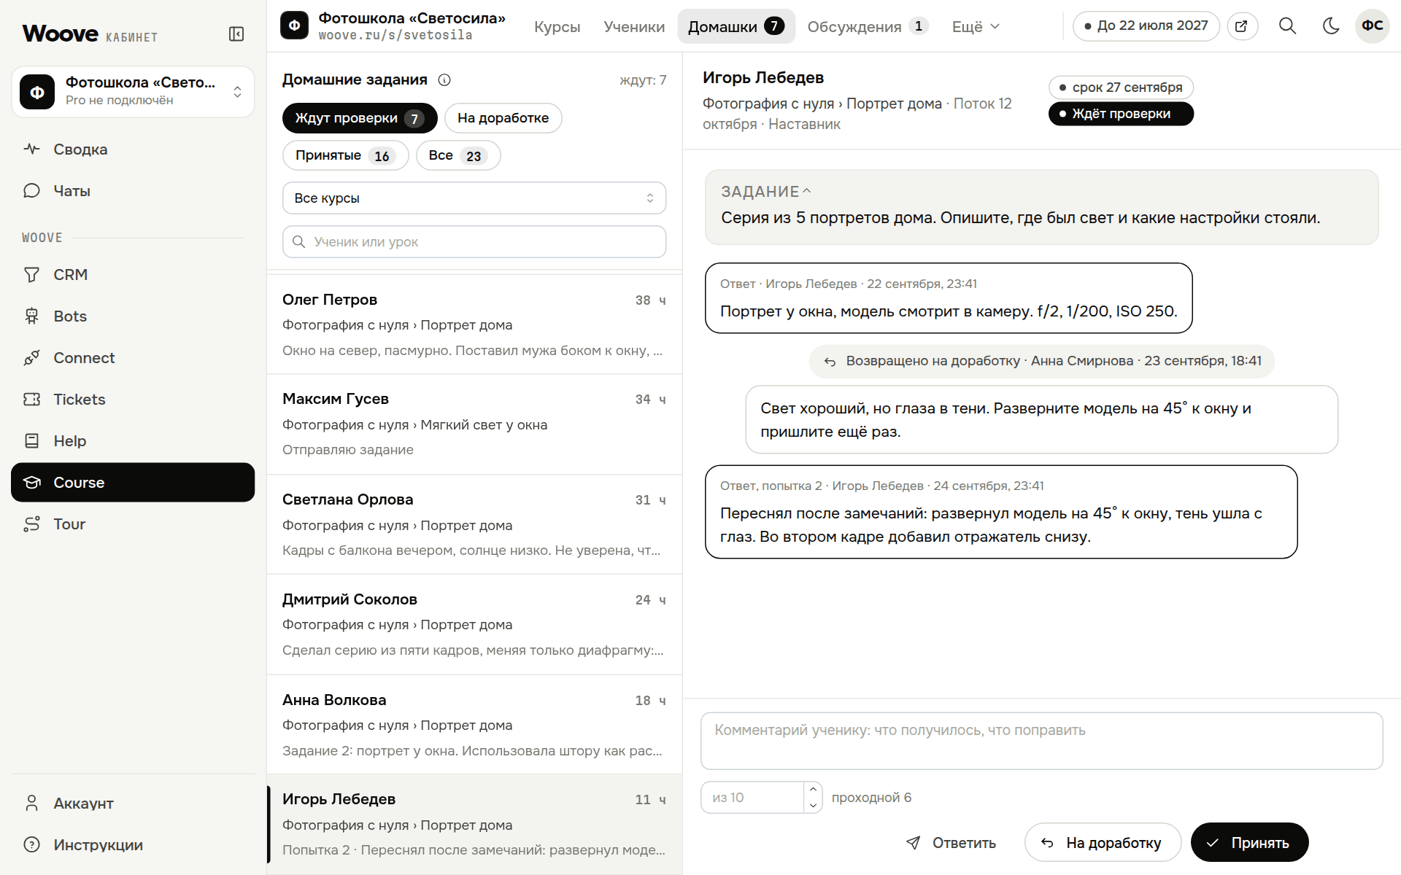The height and width of the screenshot is (875, 1401).
Task: Decrease score with stepper down arrow
Action: (813, 806)
